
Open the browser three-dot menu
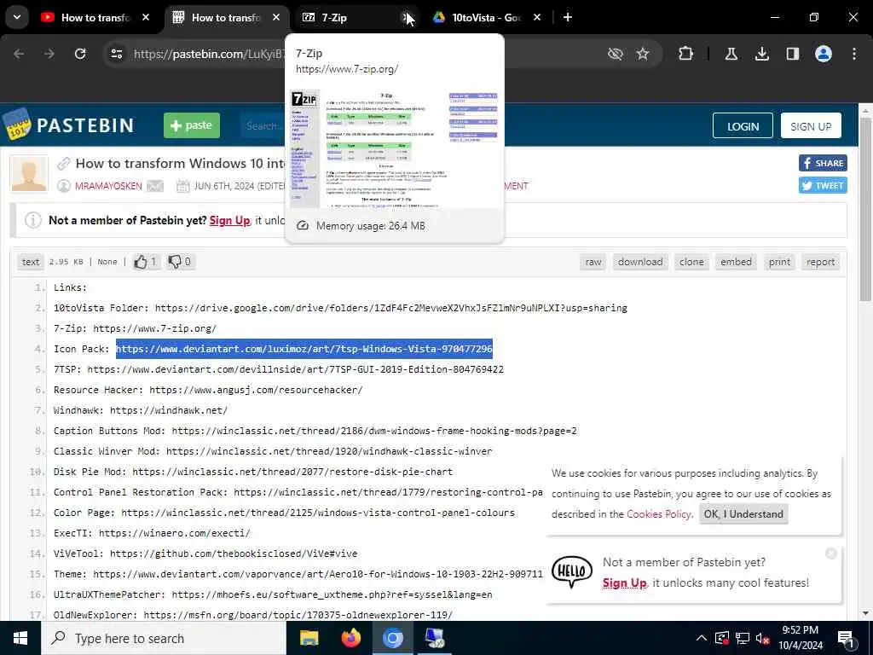[x=853, y=54]
